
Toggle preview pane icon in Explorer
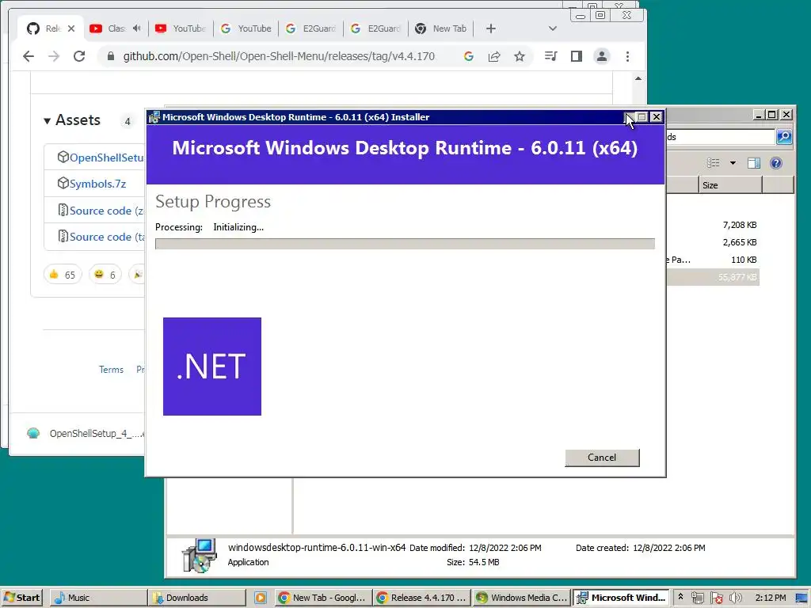coord(754,163)
